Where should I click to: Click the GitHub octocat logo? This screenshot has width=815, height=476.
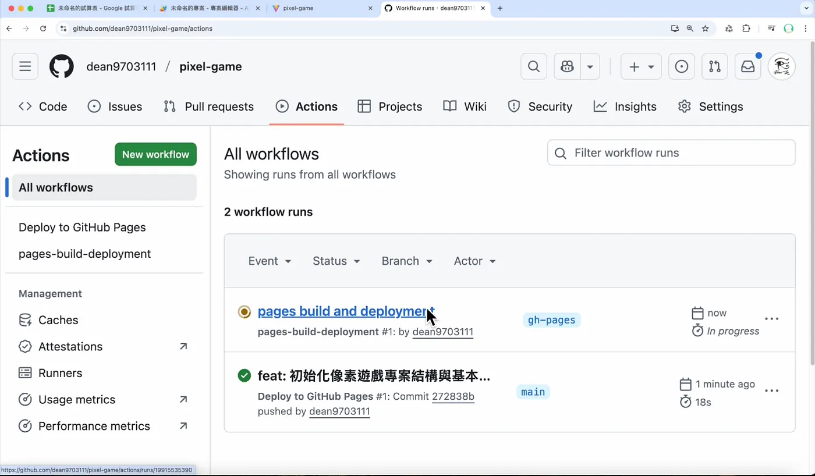tap(62, 66)
